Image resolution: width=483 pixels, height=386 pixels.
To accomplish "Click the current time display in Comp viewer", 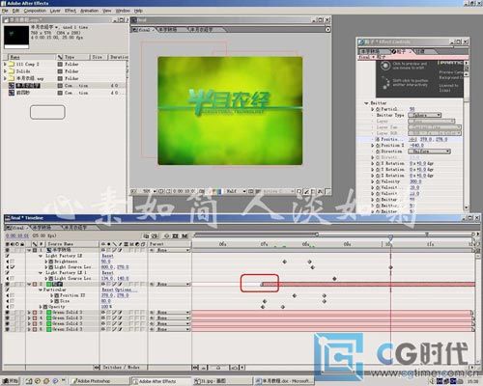I will (184, 191).
